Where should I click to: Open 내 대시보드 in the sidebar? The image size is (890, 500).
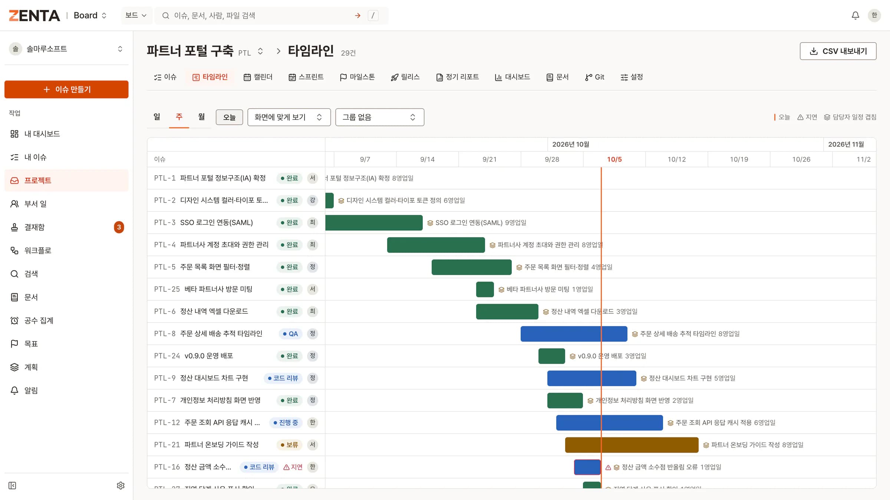point(66,134)
